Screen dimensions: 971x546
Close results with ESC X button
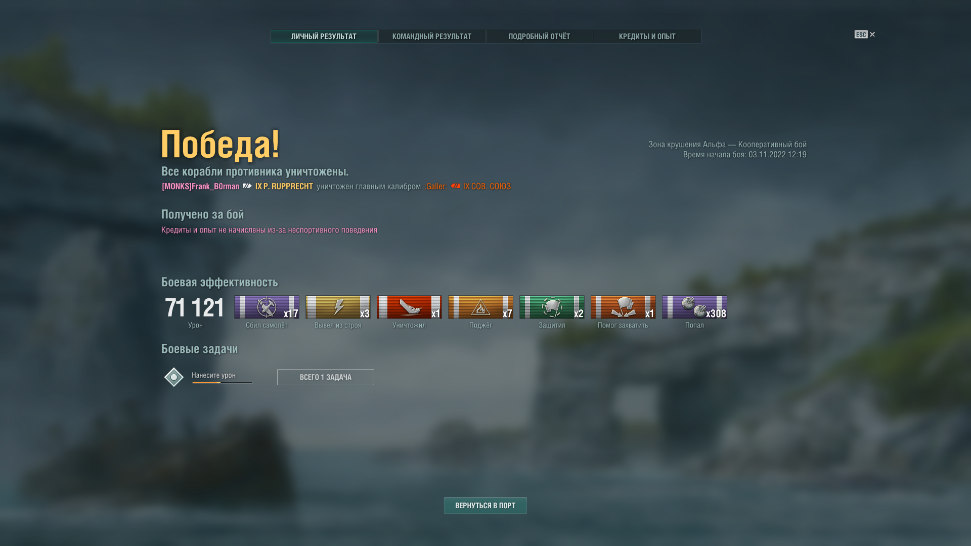pyautogui.click(x=865, y=34)
